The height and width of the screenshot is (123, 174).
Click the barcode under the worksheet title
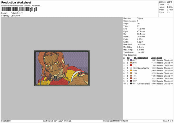19,9
